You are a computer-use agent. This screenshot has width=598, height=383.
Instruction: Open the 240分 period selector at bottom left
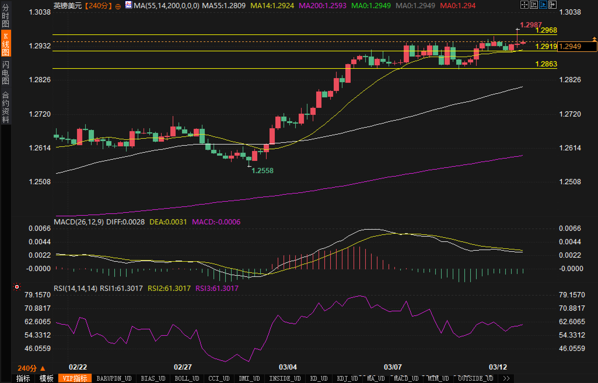31,368
